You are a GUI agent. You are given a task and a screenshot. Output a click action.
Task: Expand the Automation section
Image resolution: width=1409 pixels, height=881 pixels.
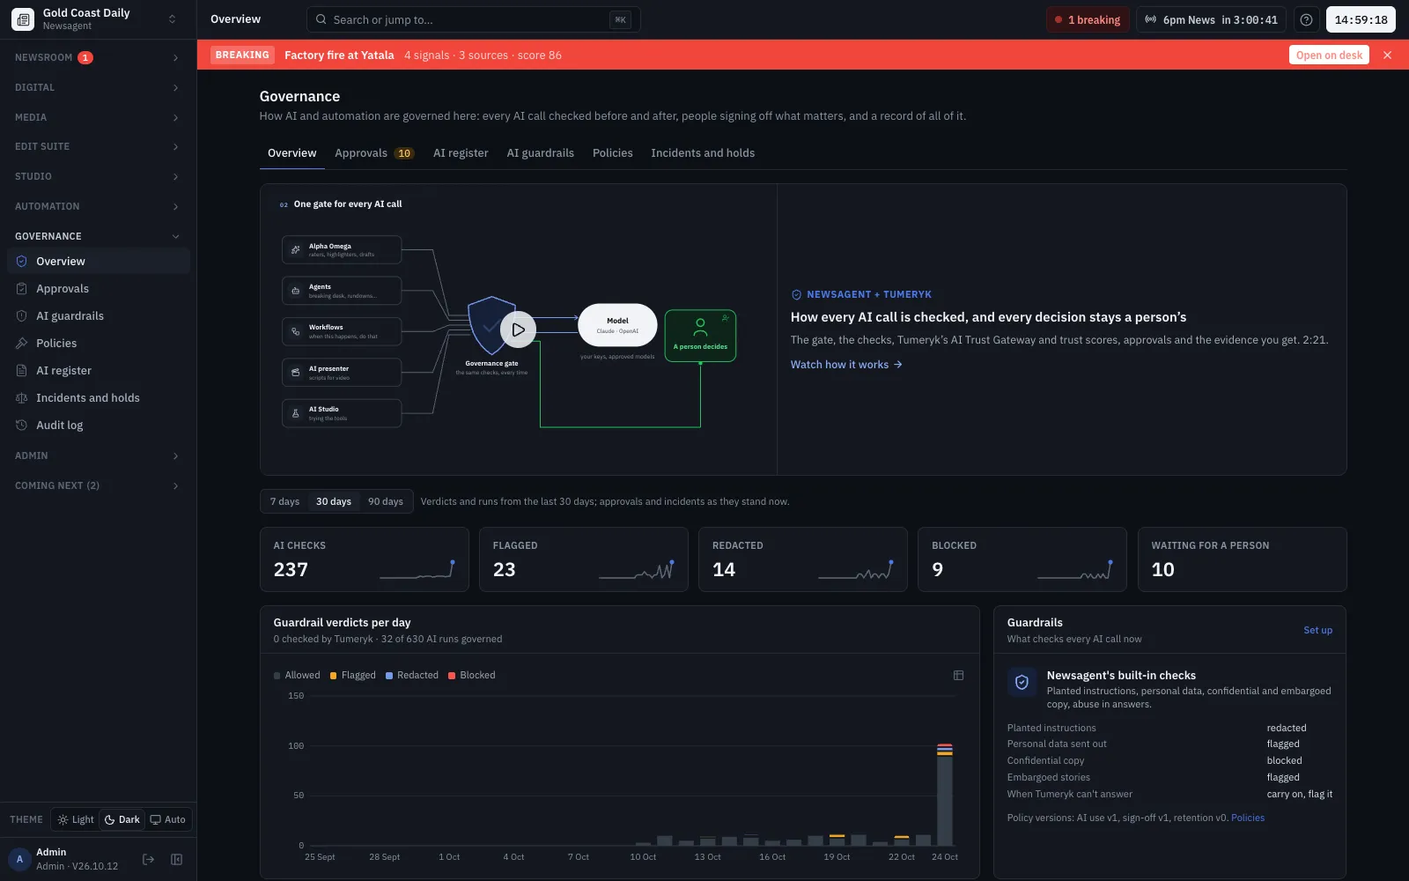(x=98, y=206)
